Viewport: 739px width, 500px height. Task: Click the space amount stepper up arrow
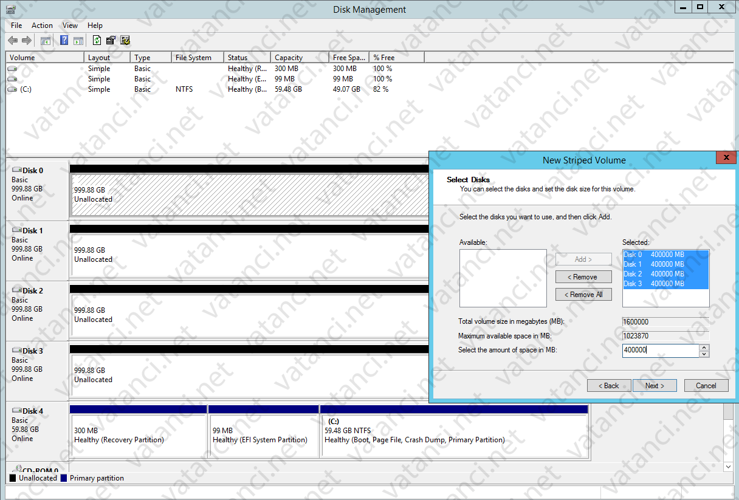tap(705, 347)
